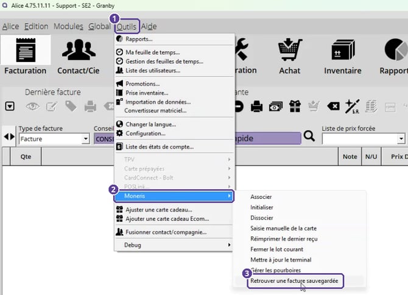
Task: Select Promotions... menu entry
Action: click(174, 84)
